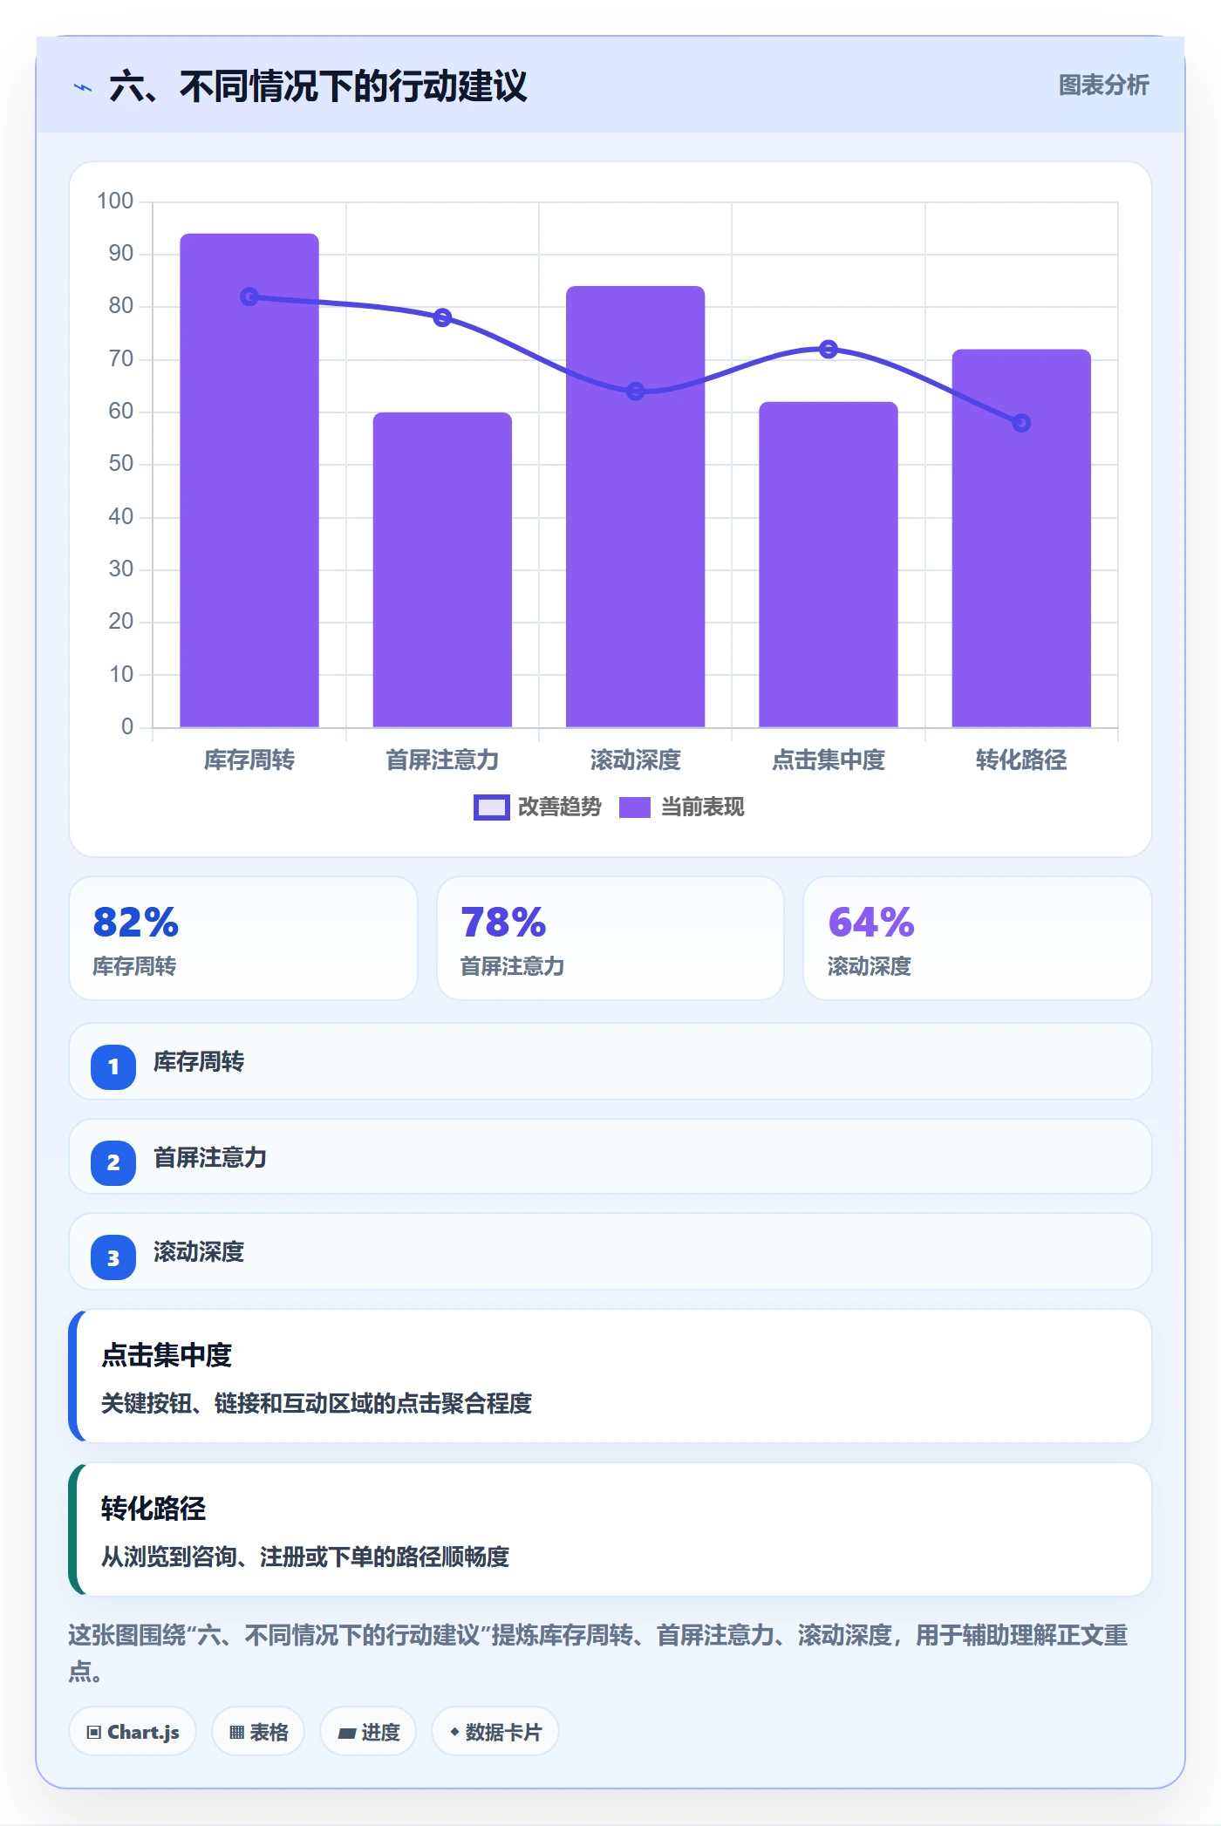Click the 82% stat value
Screen dimensions: 1221x1826
136,923
